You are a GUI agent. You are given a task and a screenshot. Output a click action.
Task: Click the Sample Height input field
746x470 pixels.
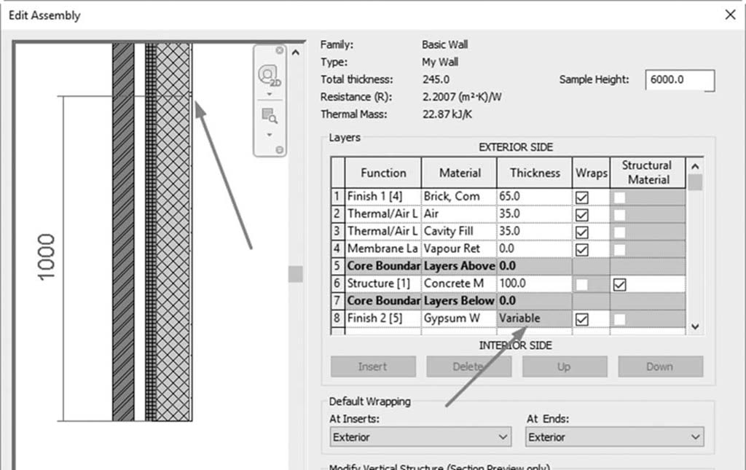pos(680,80)
